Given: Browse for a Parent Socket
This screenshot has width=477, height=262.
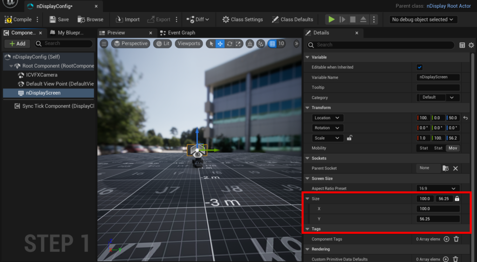Looking at the screenshot, I should point(446,168).
